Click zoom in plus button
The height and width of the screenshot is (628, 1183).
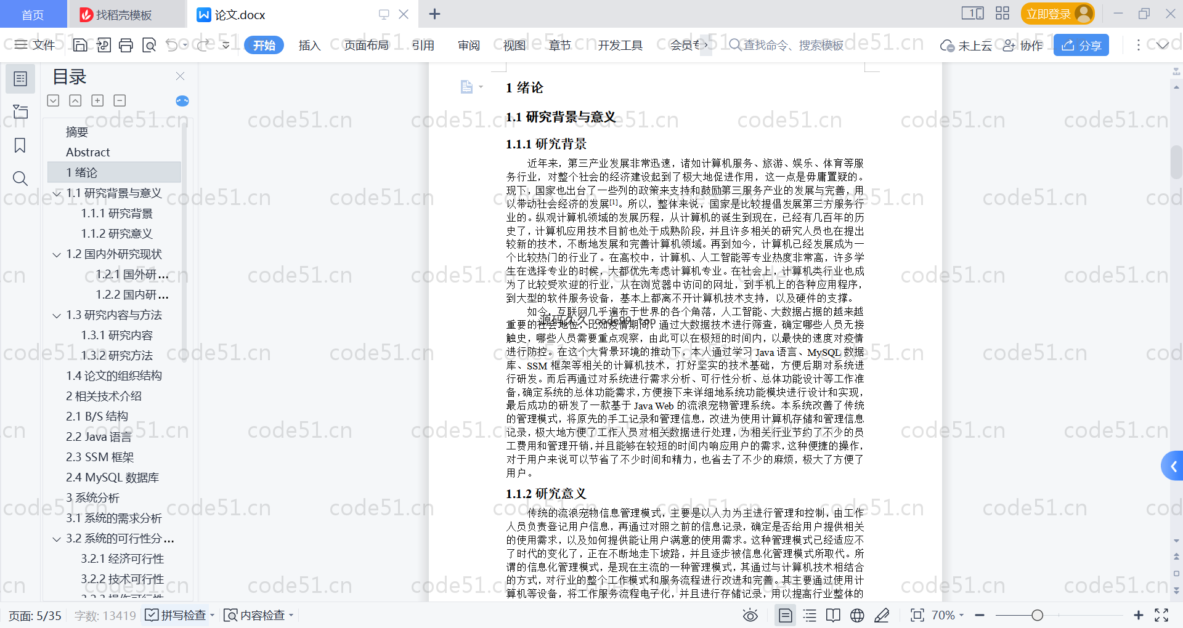(1138, 615)
